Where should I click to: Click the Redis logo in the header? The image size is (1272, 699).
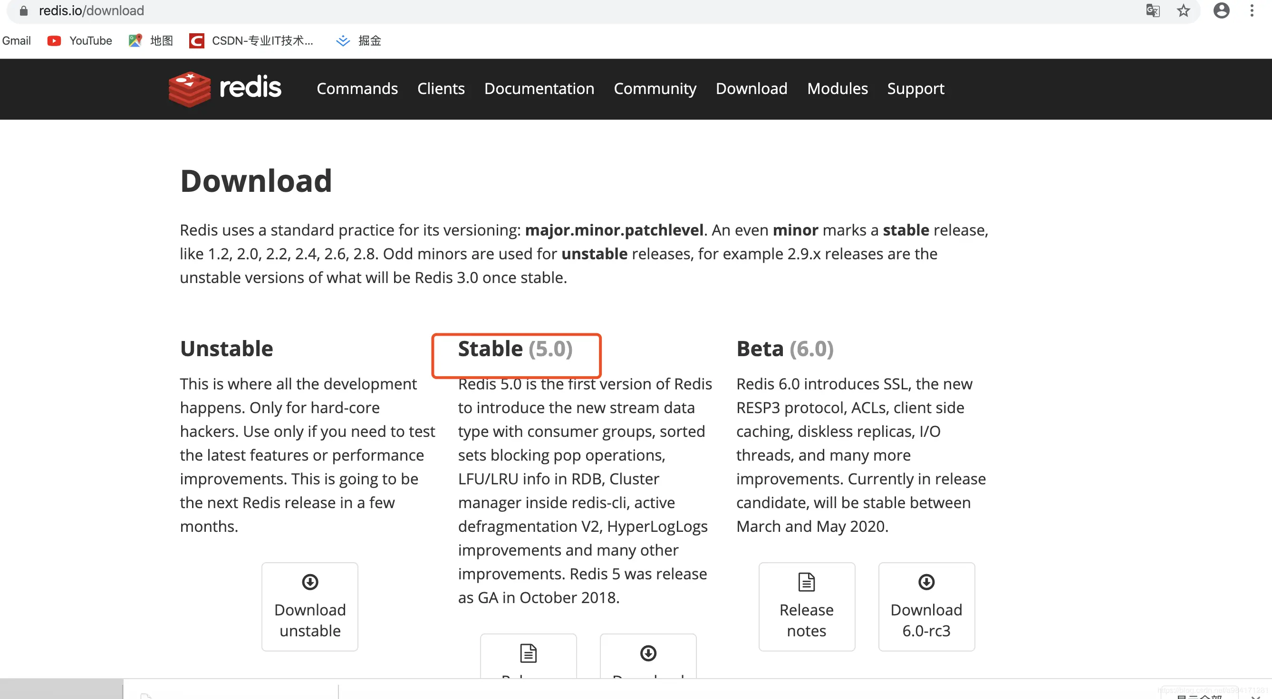click(225, 89)
